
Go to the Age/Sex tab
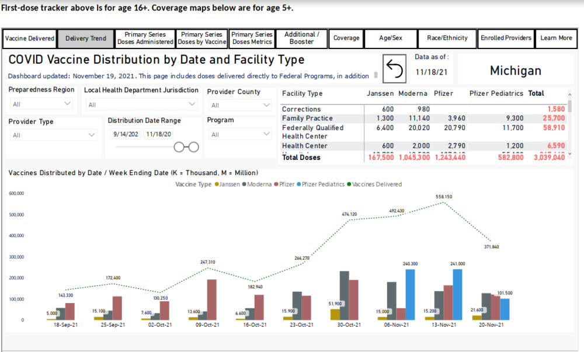tap(390, 39)
